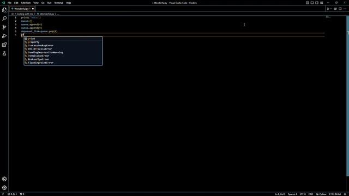This screenshot has height=196, width=349.
Task: Select Python interpreter version in status bar
Action: (x=335, y=194)
